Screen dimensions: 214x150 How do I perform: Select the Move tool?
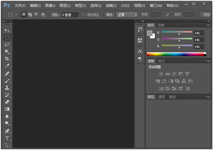click(x=7, y=30)
